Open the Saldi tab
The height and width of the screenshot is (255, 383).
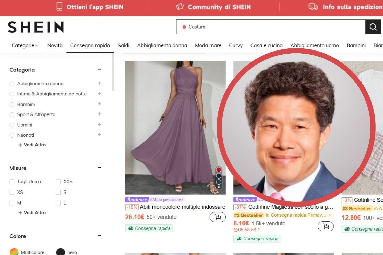124,45
